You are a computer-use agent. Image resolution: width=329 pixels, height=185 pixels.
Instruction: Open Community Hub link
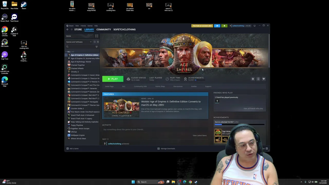click(x=140, y=86)
